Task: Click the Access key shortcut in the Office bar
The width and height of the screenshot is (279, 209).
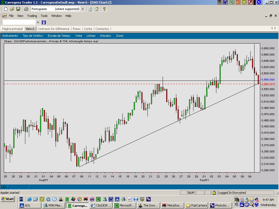Action: [250, 2]
